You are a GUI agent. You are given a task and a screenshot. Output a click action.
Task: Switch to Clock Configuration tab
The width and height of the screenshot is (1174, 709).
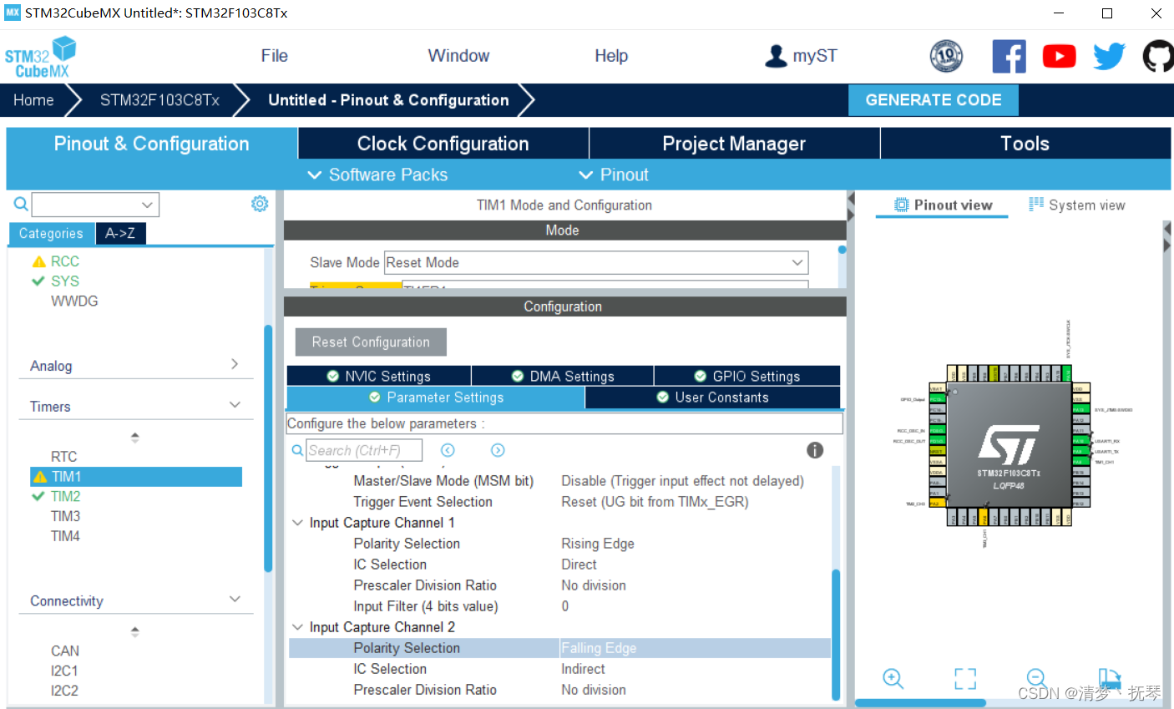click(x=443, y=144)
